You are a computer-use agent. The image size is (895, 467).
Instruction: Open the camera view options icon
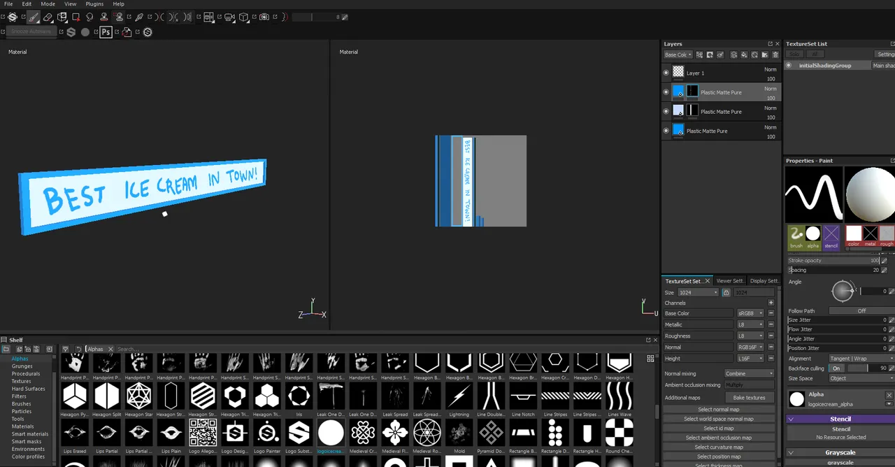click(x=229, y=17)
